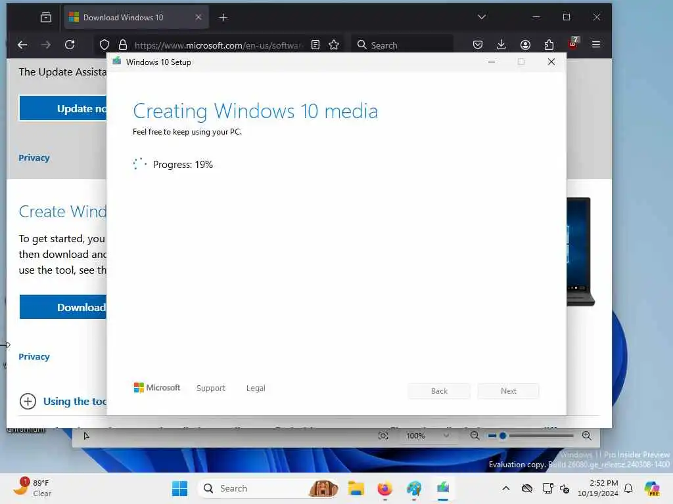Bookmark this page with star icon
Viewport: 673px width, 504px height.
click(x=334, y=45)
